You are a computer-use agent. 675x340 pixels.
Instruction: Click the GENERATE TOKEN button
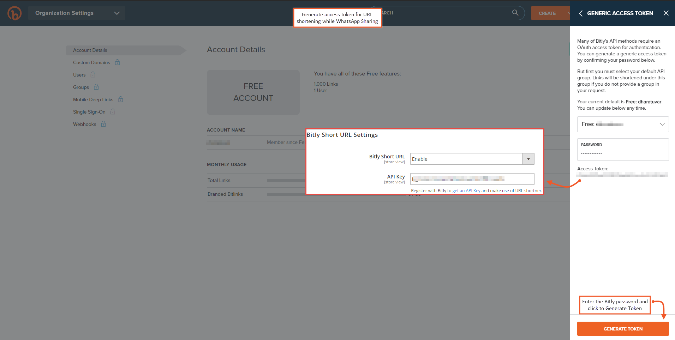[x=623, y=329]
